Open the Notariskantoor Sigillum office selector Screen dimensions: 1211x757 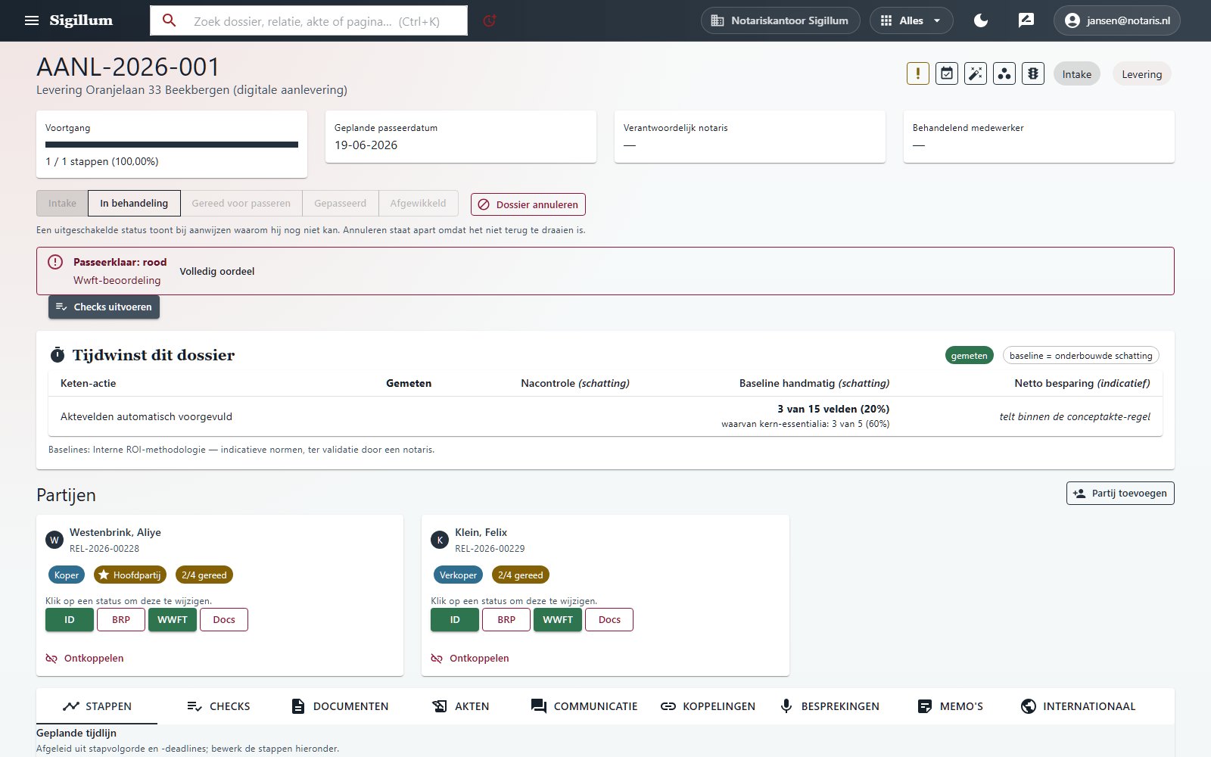780,20
